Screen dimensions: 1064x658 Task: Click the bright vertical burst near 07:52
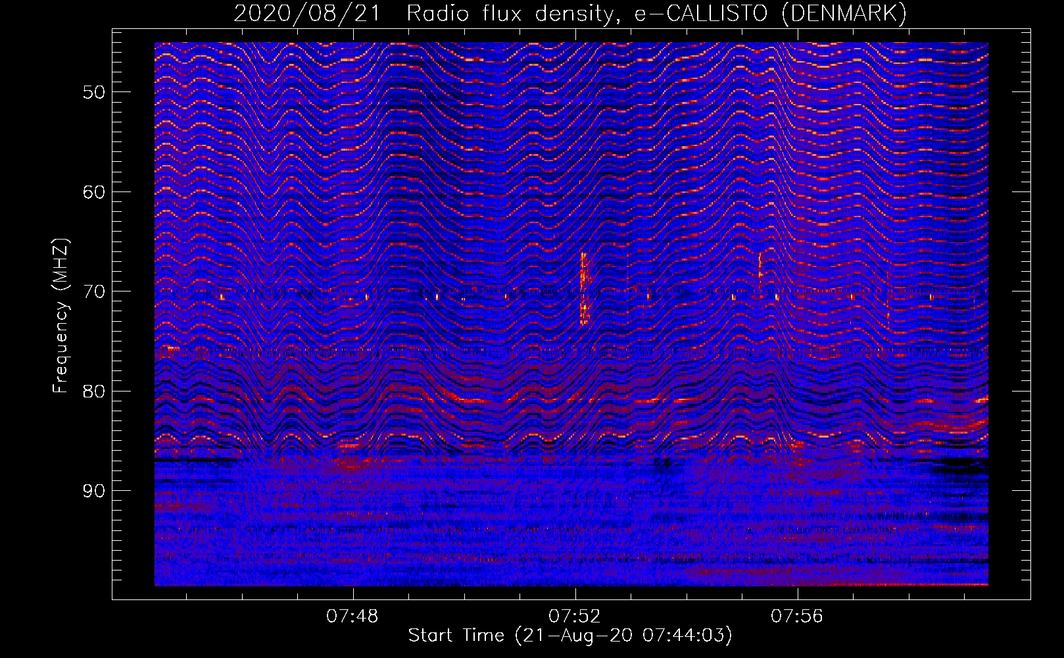point(584,289)
